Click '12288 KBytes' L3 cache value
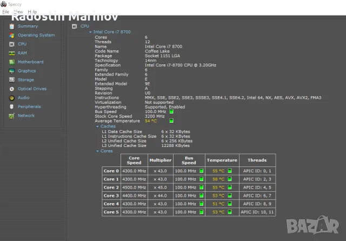 (175, 145)
